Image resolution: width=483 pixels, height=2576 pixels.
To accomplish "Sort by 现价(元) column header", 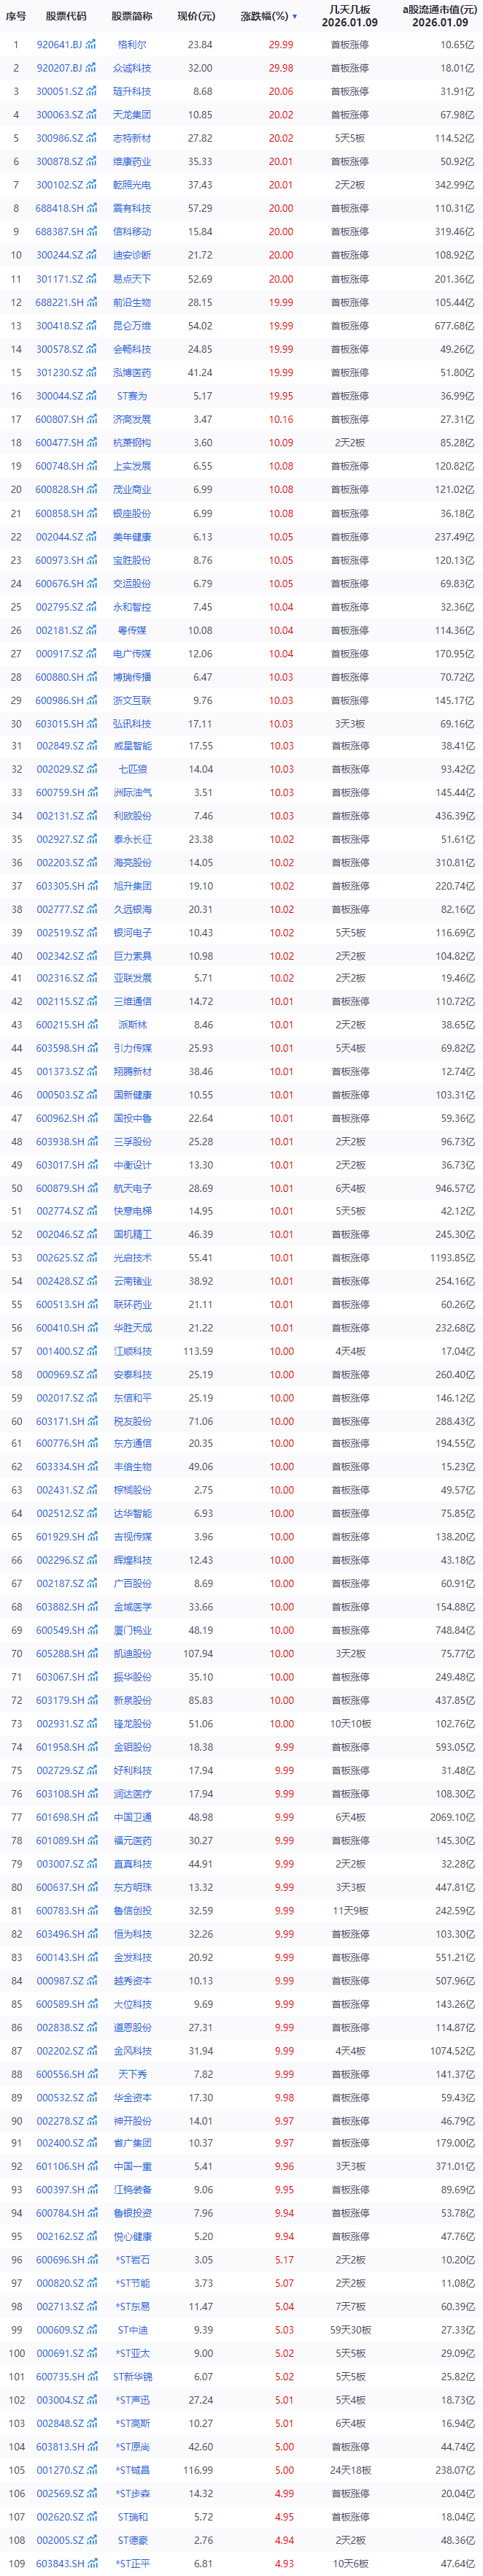I will [196, 17].
